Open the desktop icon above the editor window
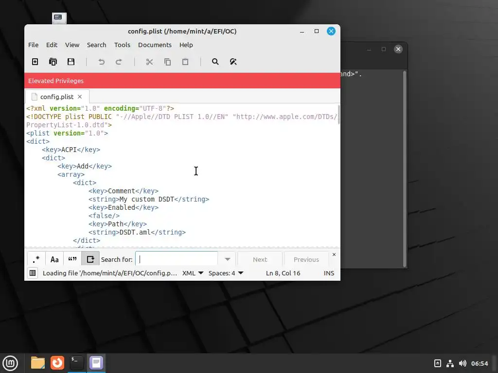 point(59,18)
